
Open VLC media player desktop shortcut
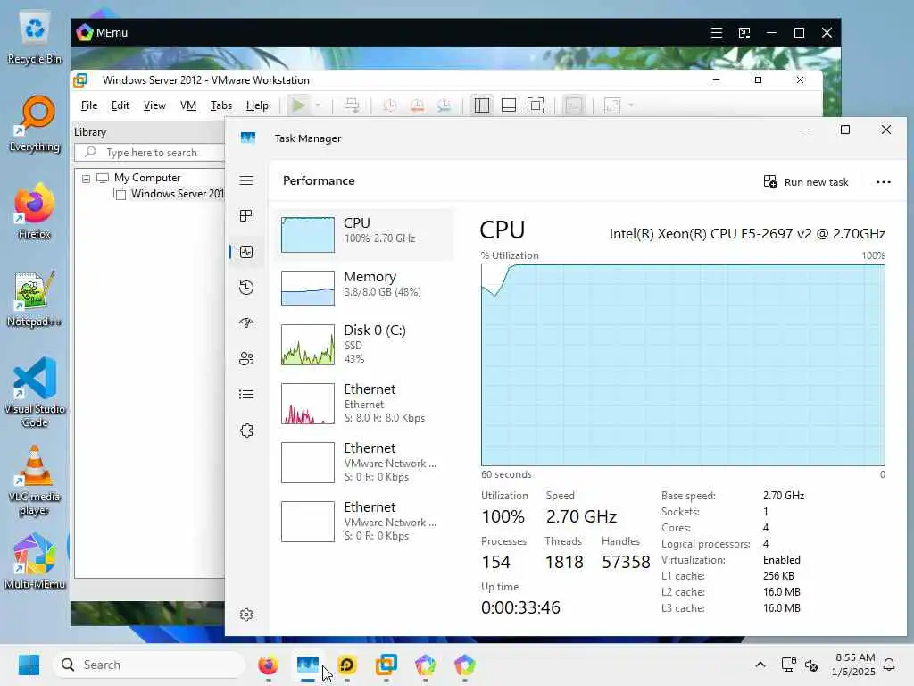click(35, 481)
